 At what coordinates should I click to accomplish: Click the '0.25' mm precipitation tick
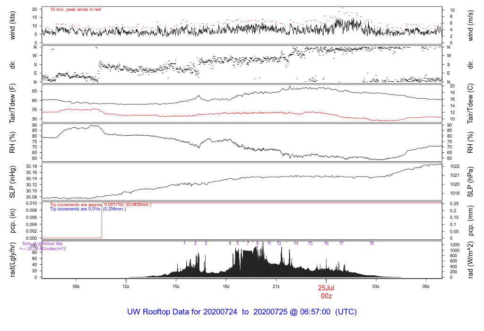click(x=454, y=204)
